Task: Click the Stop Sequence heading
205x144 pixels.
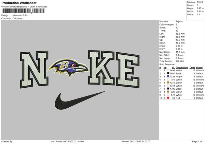Action: point(167,64)
